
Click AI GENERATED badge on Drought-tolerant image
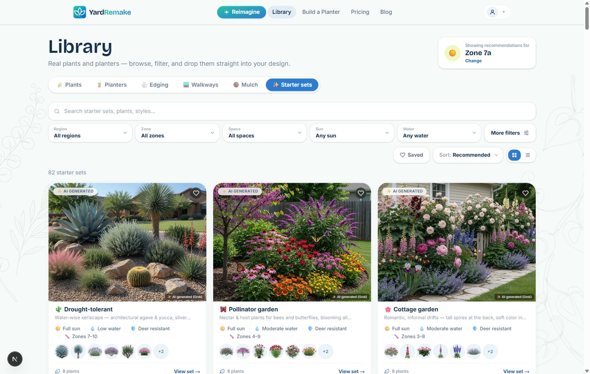point(75,191)
